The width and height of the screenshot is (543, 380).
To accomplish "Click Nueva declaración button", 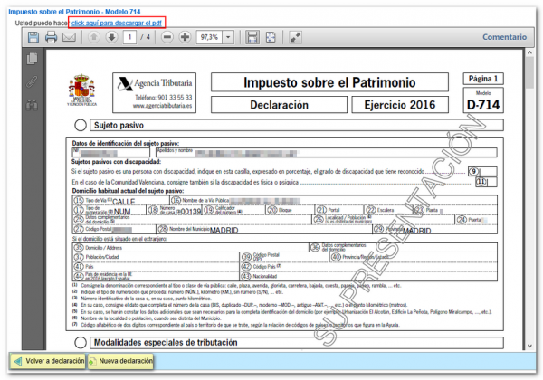I will click(x=121, y=361).
